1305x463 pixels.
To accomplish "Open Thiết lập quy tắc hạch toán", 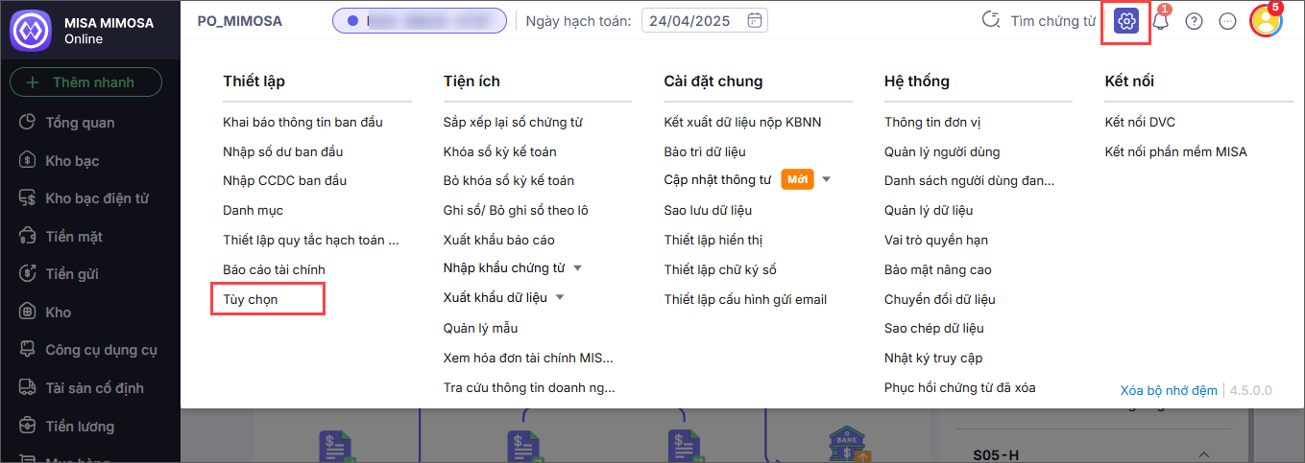I will [x=310, y=240].
